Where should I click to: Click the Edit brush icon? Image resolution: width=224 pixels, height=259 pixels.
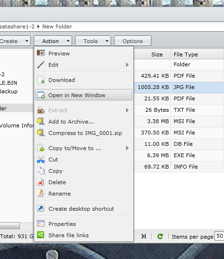pos(41,64)
